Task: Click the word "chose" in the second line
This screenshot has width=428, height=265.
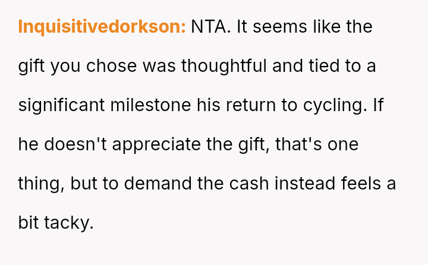Action: click(x=111, y=66)
